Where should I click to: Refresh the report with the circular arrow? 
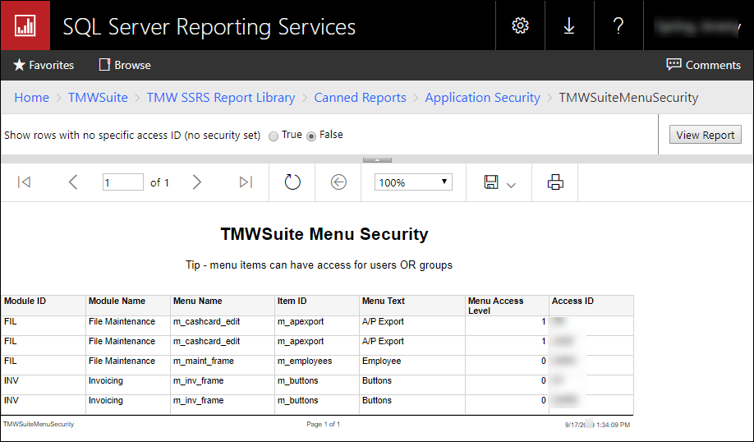pyautogui.click(x=292, y=182)
